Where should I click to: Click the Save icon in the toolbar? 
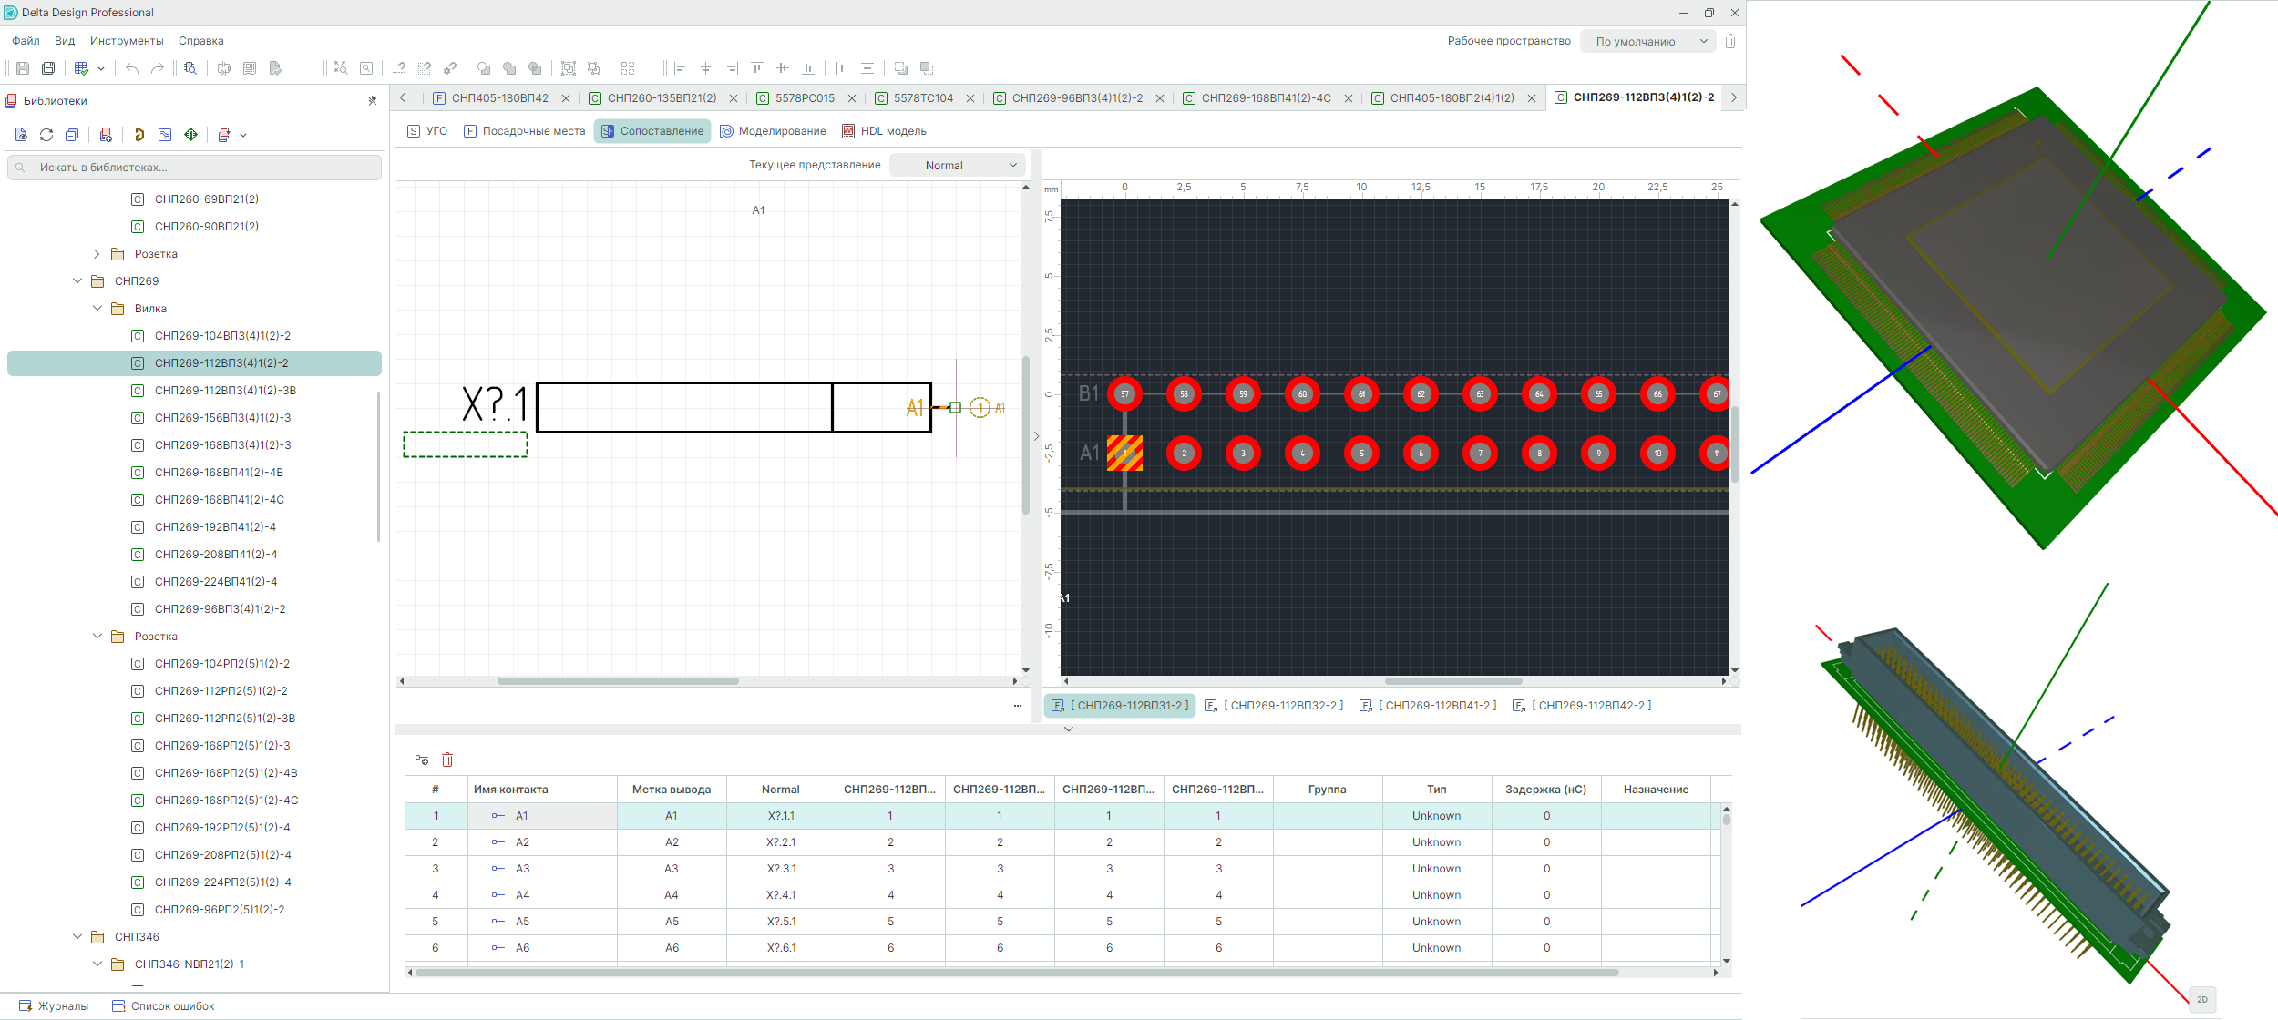click(23, 68)
